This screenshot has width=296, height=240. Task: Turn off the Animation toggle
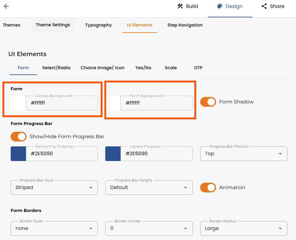208,188
